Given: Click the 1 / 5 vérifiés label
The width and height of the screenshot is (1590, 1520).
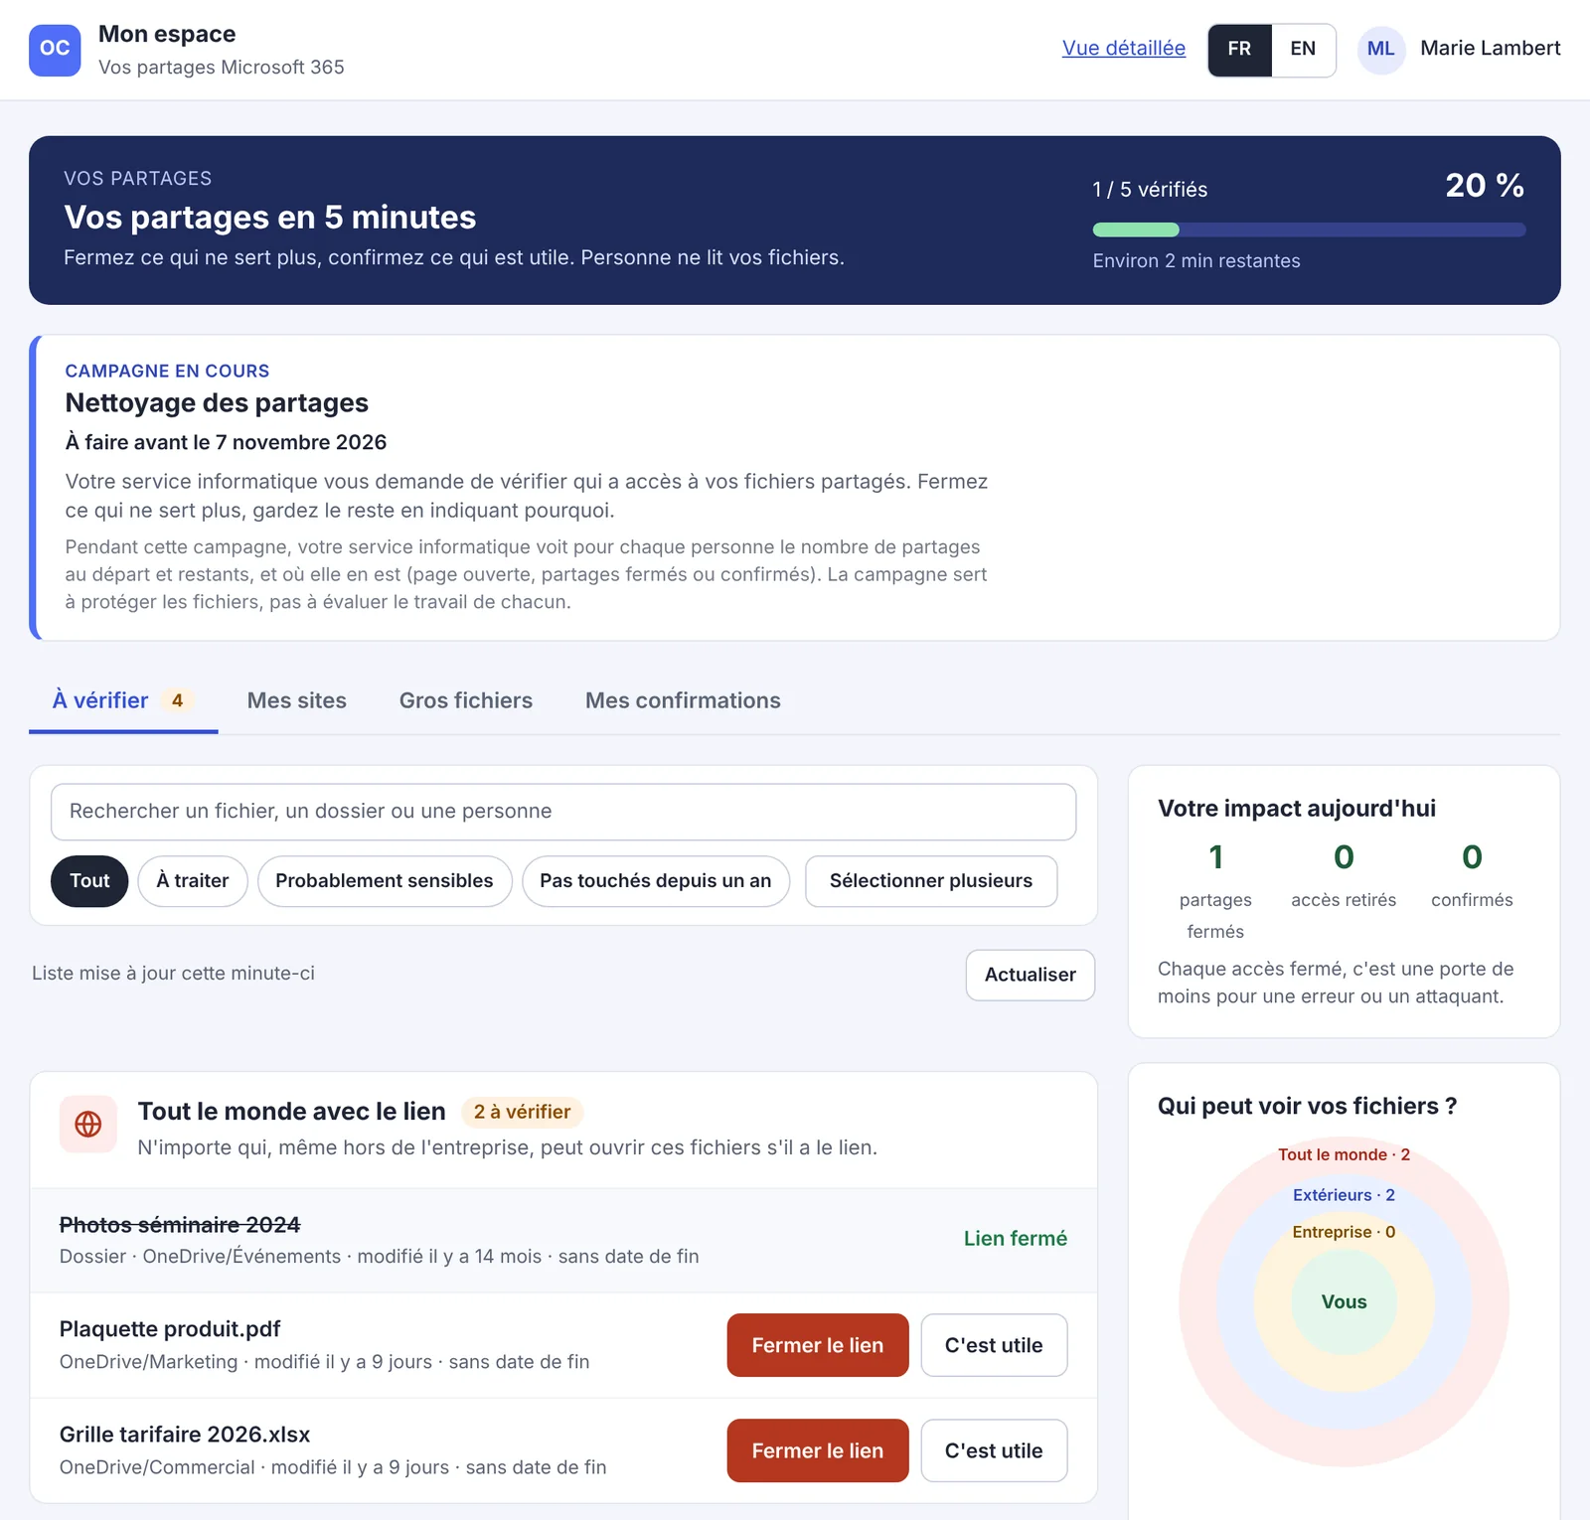Looking at the screenshot, I should pyautogui.click(x=1150, y=190).
